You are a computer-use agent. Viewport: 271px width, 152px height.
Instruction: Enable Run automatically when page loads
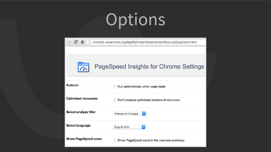115,87
